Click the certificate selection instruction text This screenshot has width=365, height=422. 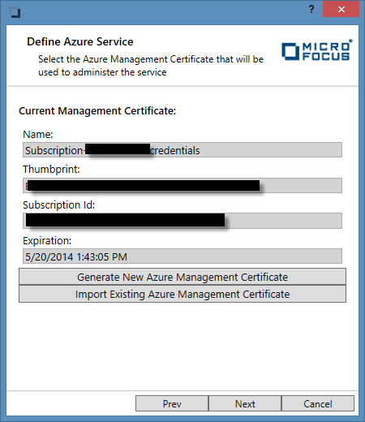point(151,66)
